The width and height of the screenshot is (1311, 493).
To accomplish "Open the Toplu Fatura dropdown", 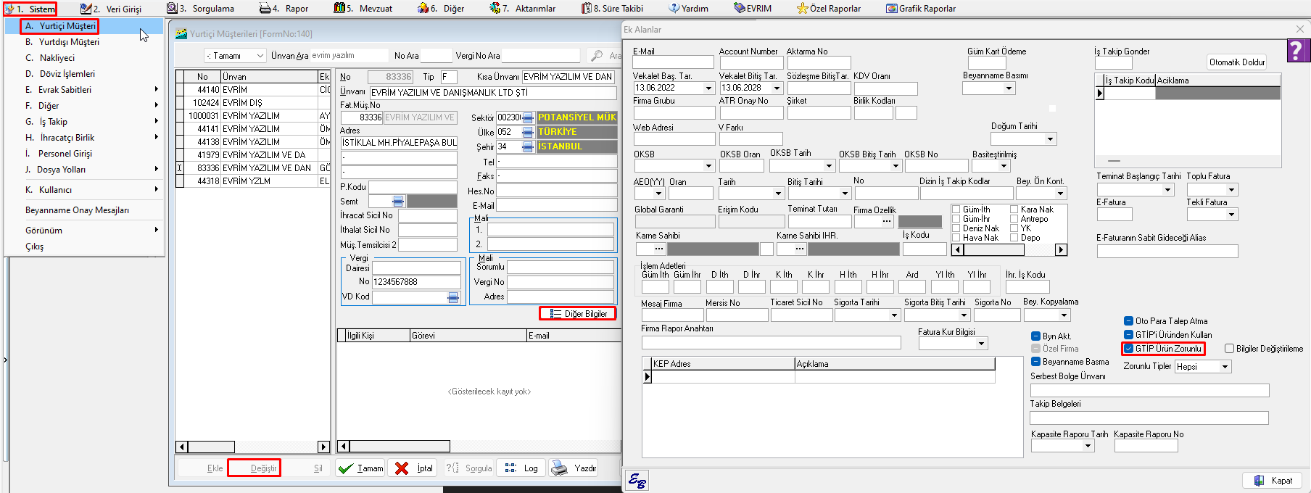I will click(1231, 190).
